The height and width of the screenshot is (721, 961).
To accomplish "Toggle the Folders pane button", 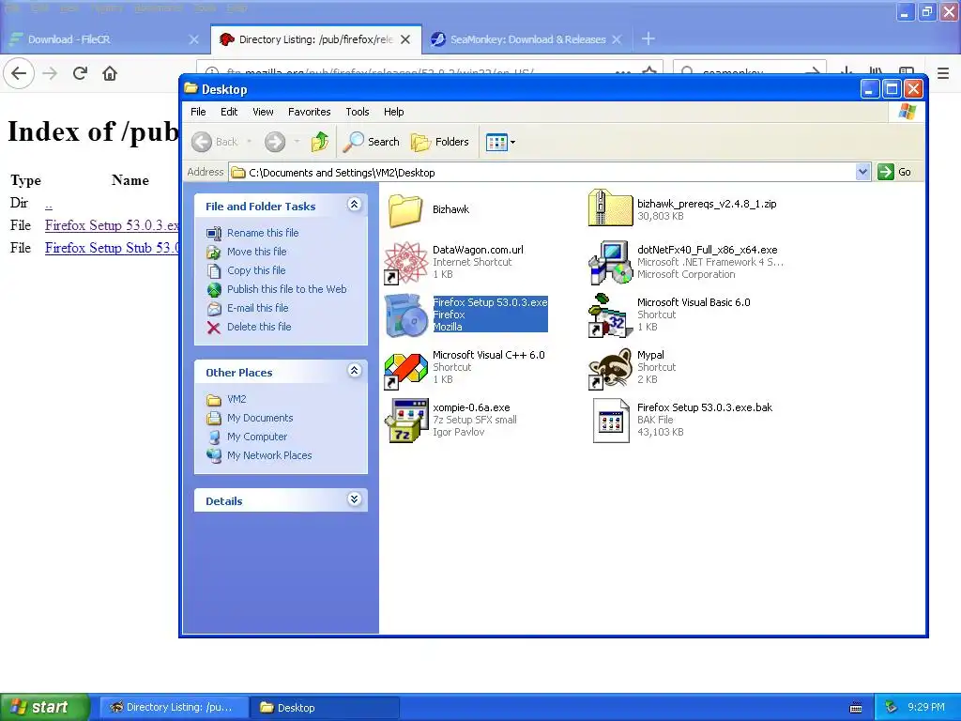I will [440, 142].
